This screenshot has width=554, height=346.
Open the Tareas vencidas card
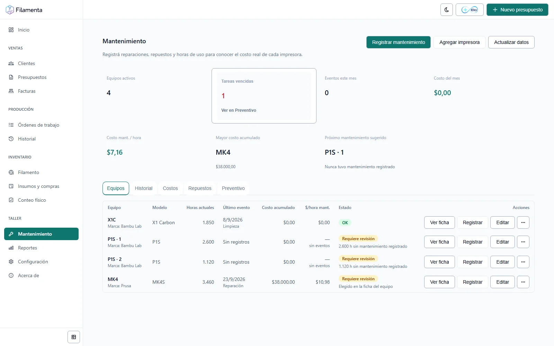[264, 96]
